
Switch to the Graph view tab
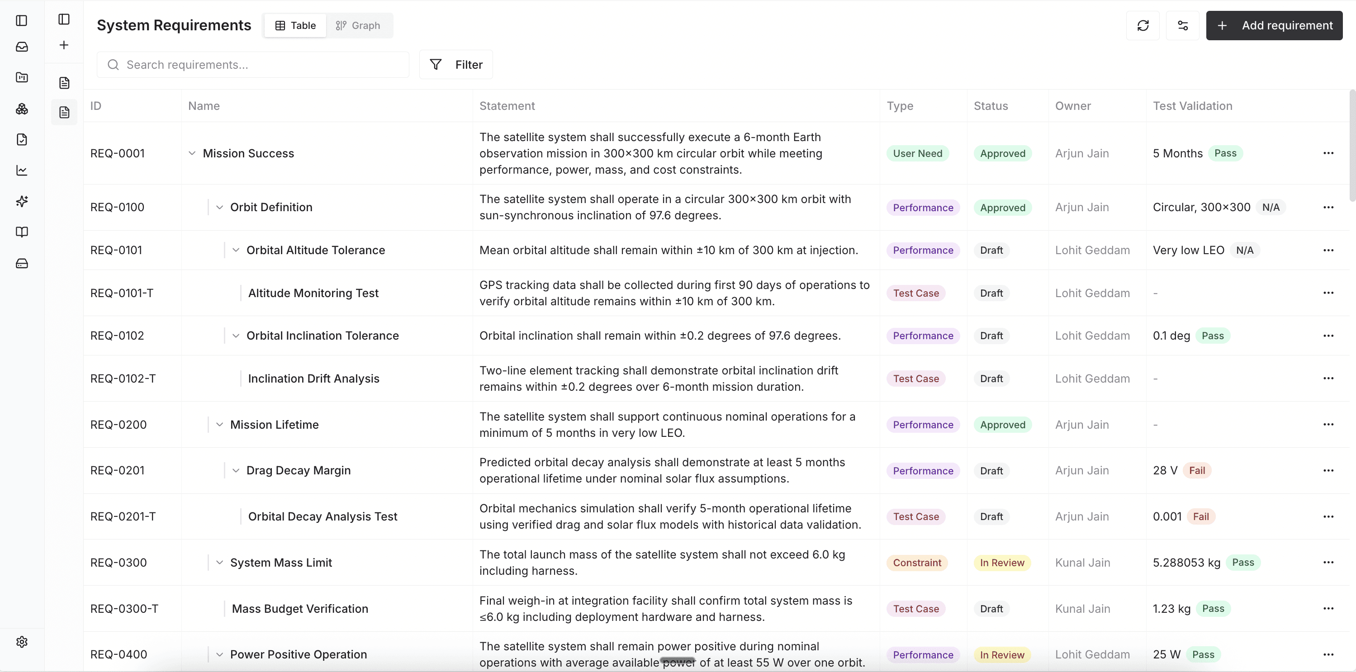[358, 25]
